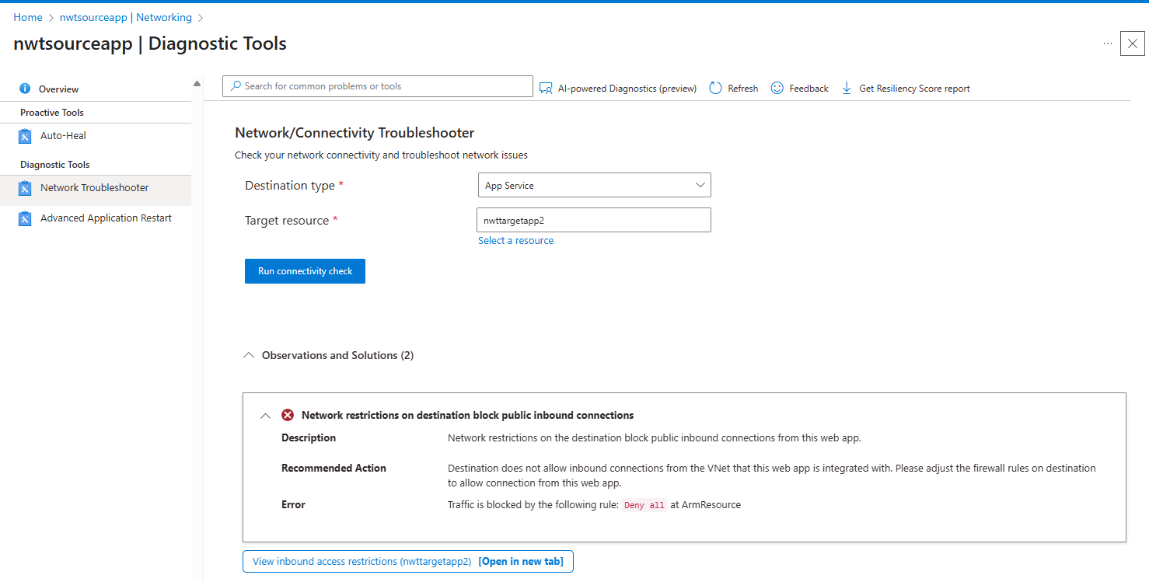Viewport: 1149px width, 582px height.
Task: View inbound access restrictions for nwttargetapp2
Action: (407, 561)
